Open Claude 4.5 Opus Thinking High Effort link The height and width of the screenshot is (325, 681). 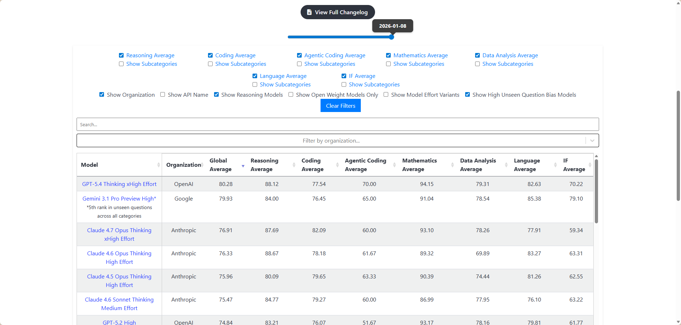pos(119,281)
